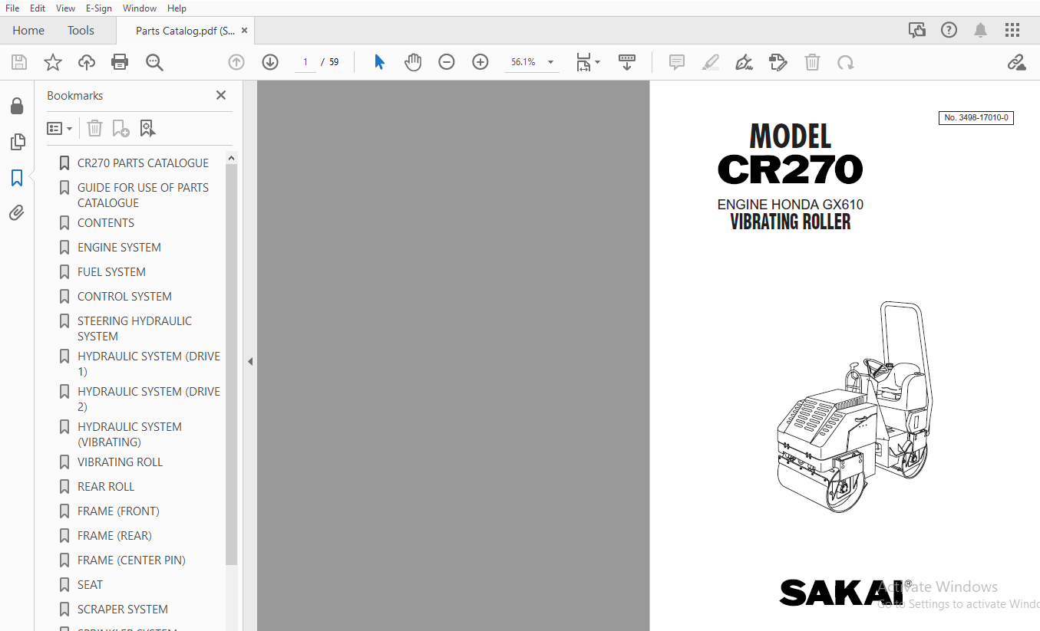Delete selected bookmark trash icon
This screenshot has height=631, width=1040.
94,128
